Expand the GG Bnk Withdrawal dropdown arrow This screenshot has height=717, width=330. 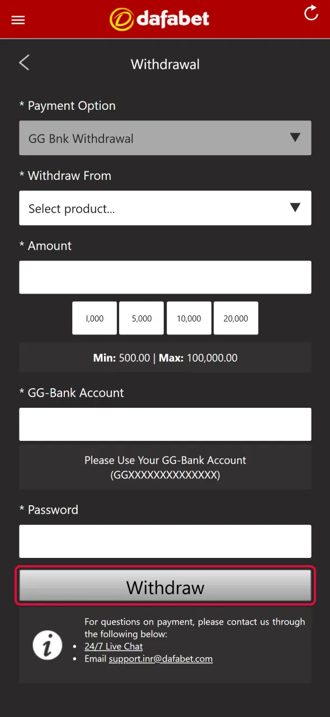tap(295, 138)
